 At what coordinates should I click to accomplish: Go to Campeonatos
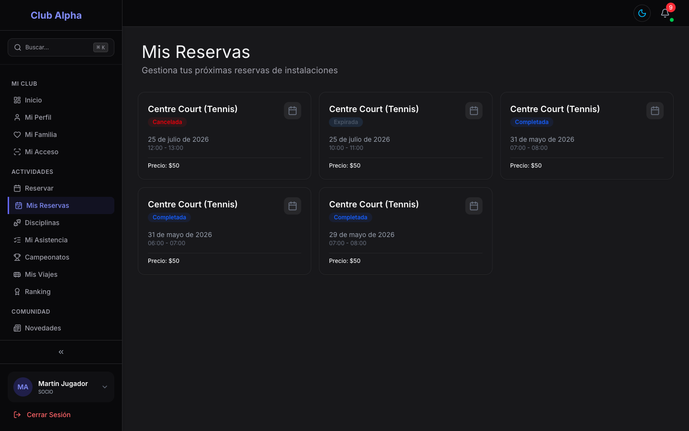click(x=61, y=257)
